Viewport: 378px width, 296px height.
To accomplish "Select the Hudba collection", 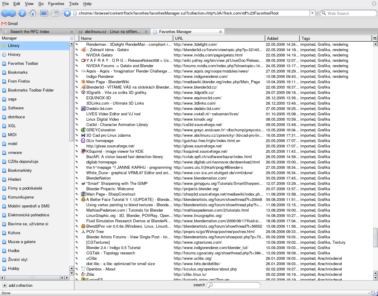I will pyautogui.click(x=35, y=251).
